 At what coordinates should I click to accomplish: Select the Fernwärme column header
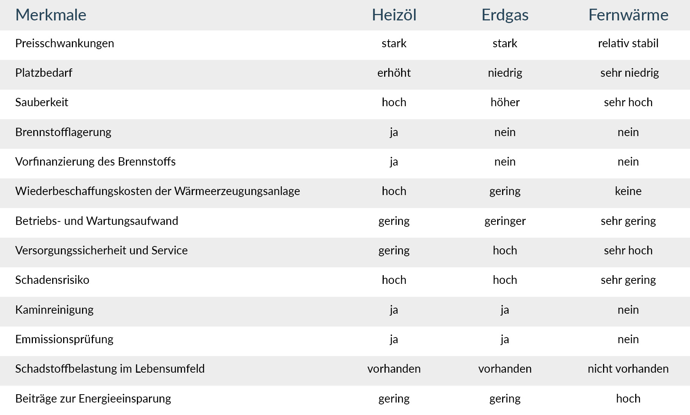coord(628,15)
